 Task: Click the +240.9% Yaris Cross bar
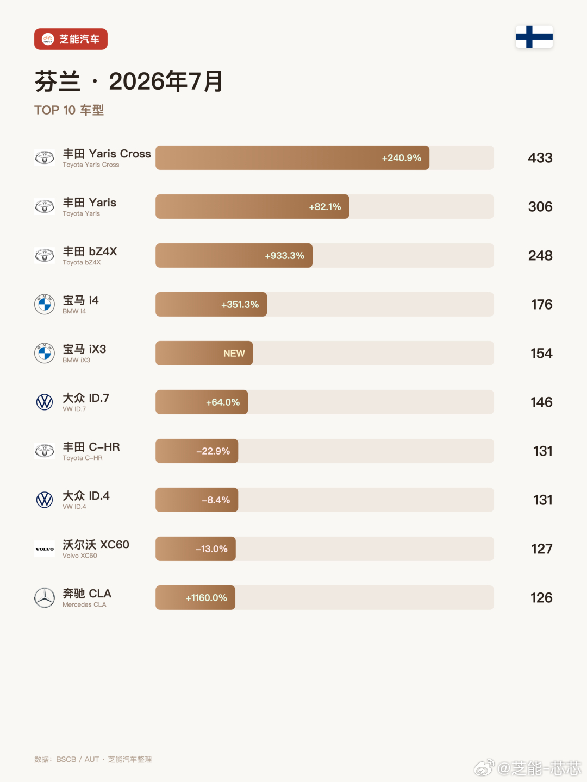292,157
